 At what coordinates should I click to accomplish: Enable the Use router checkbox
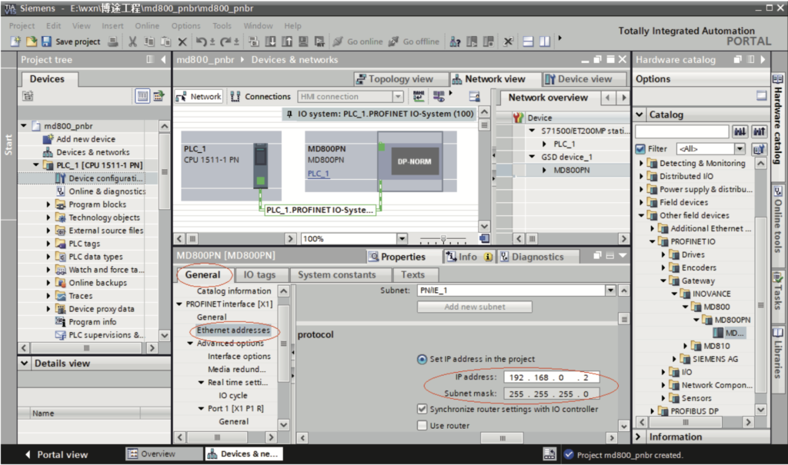click(x=422, y=425)
